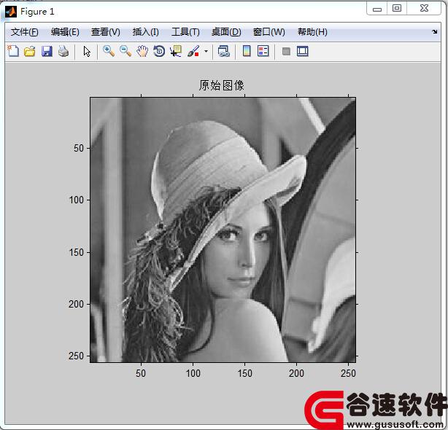Click the y-axis tick label 100
The width and height of the screenshot is (448, 430).
coord(77,200)
